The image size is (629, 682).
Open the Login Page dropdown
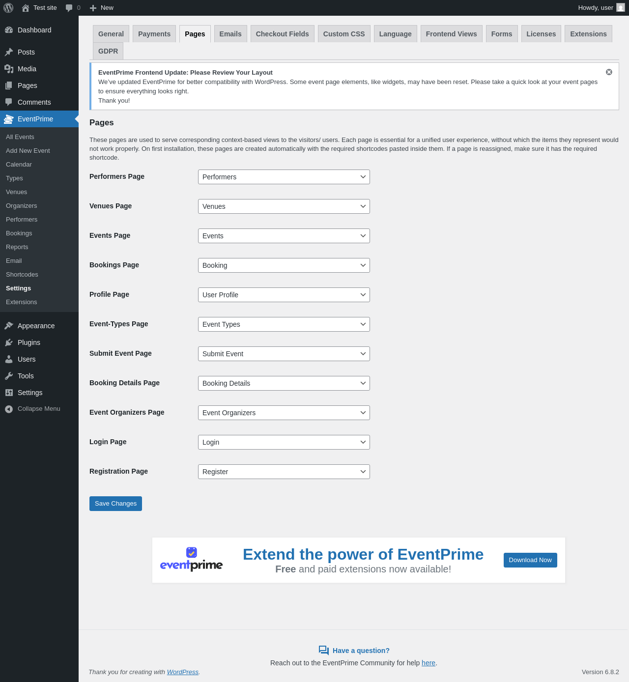pos(284,442)
